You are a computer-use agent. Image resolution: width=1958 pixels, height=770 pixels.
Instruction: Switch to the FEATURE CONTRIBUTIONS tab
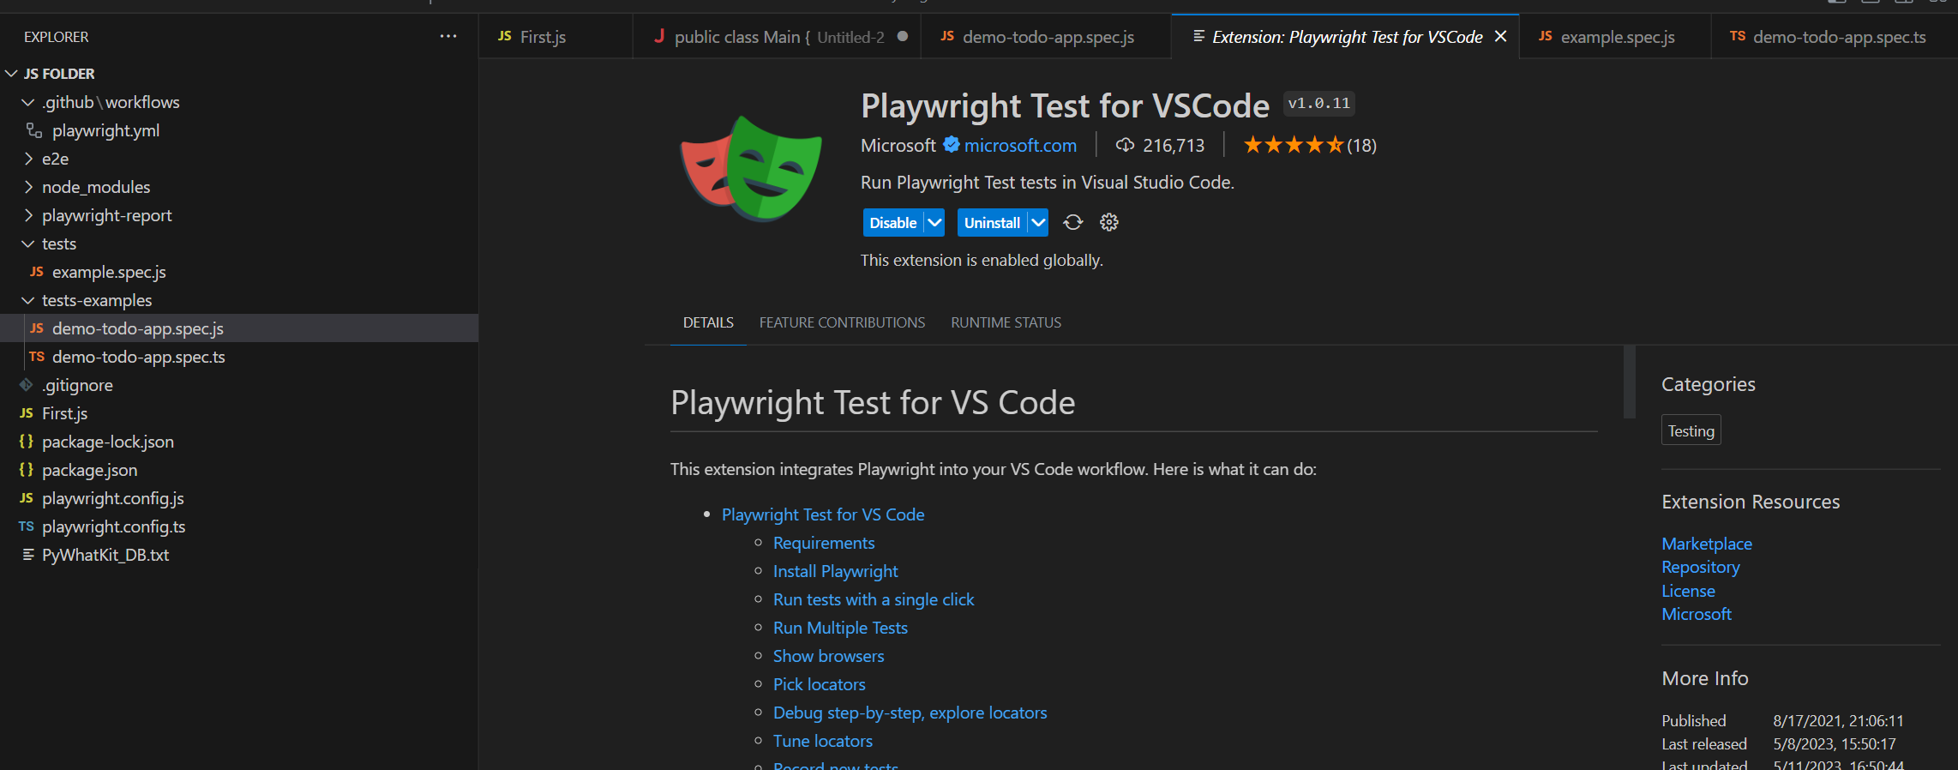(842, 322)
